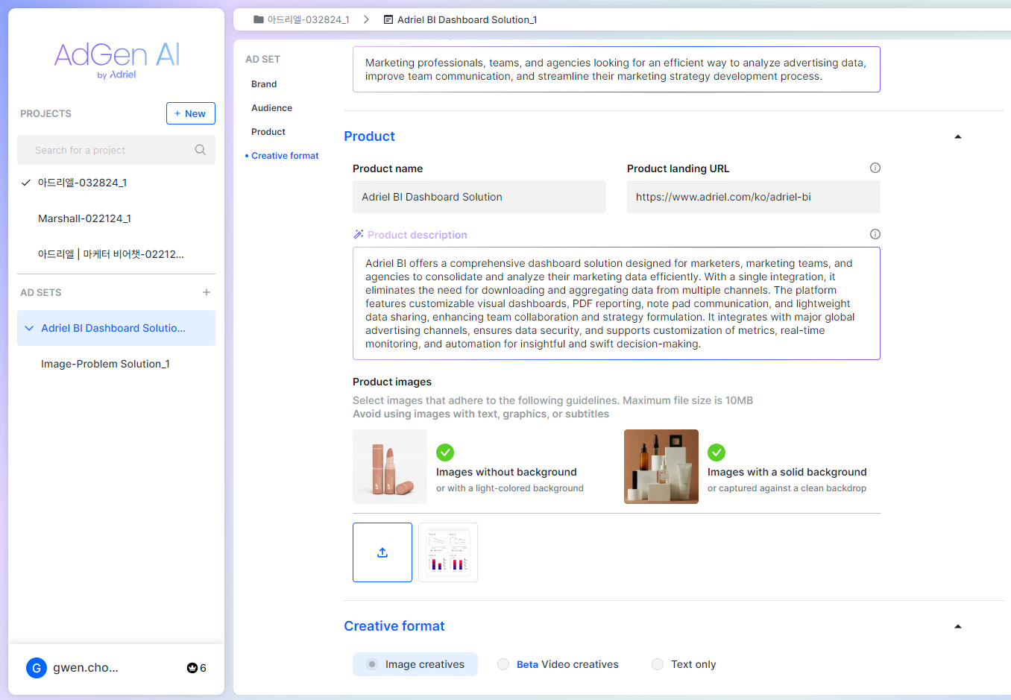
Task: Edit the Product name field
Action: [x=479, y=197]
